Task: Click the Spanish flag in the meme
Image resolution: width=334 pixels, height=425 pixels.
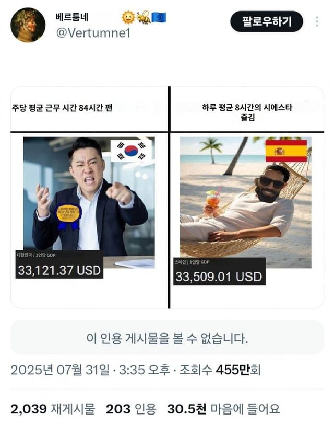Action: (286, 151)
